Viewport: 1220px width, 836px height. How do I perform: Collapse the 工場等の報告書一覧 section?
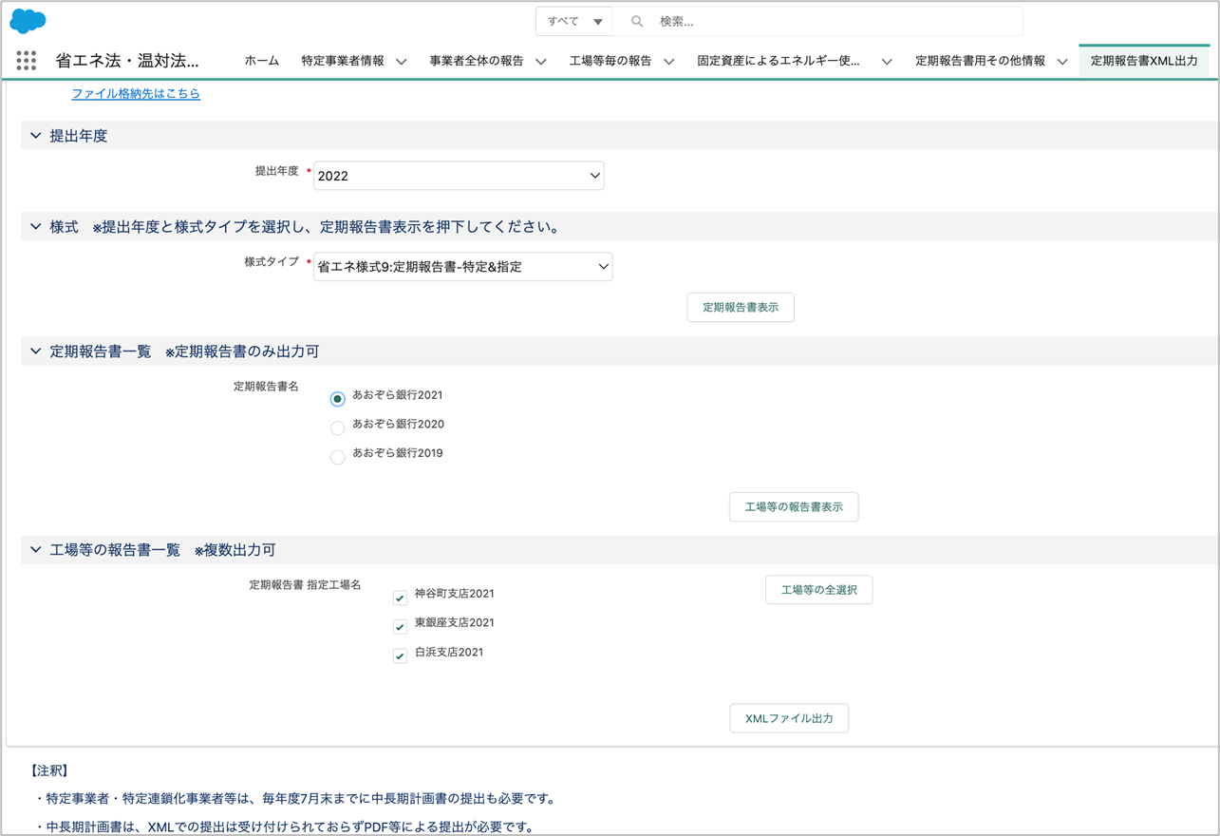[36, 550]
